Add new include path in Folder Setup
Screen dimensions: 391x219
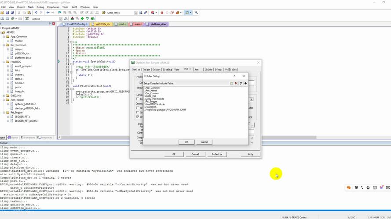point(231,83)
